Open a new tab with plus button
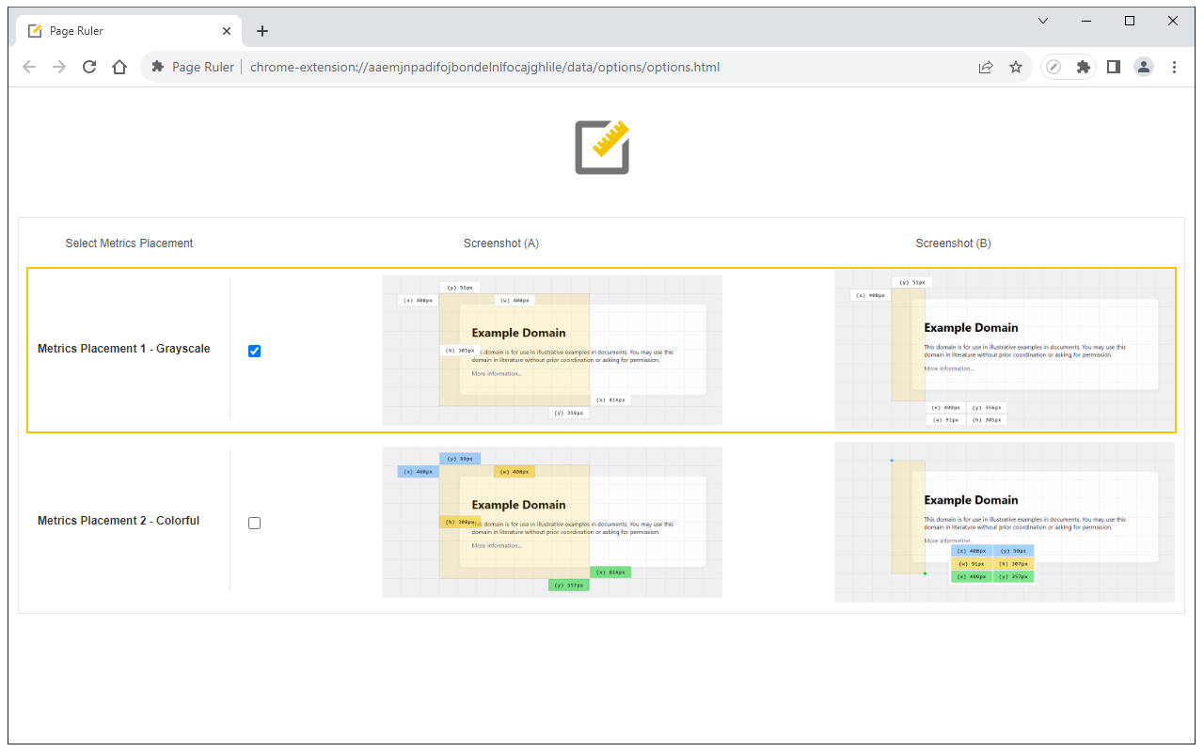The image size is (1204, 752). tap(262, 31)
